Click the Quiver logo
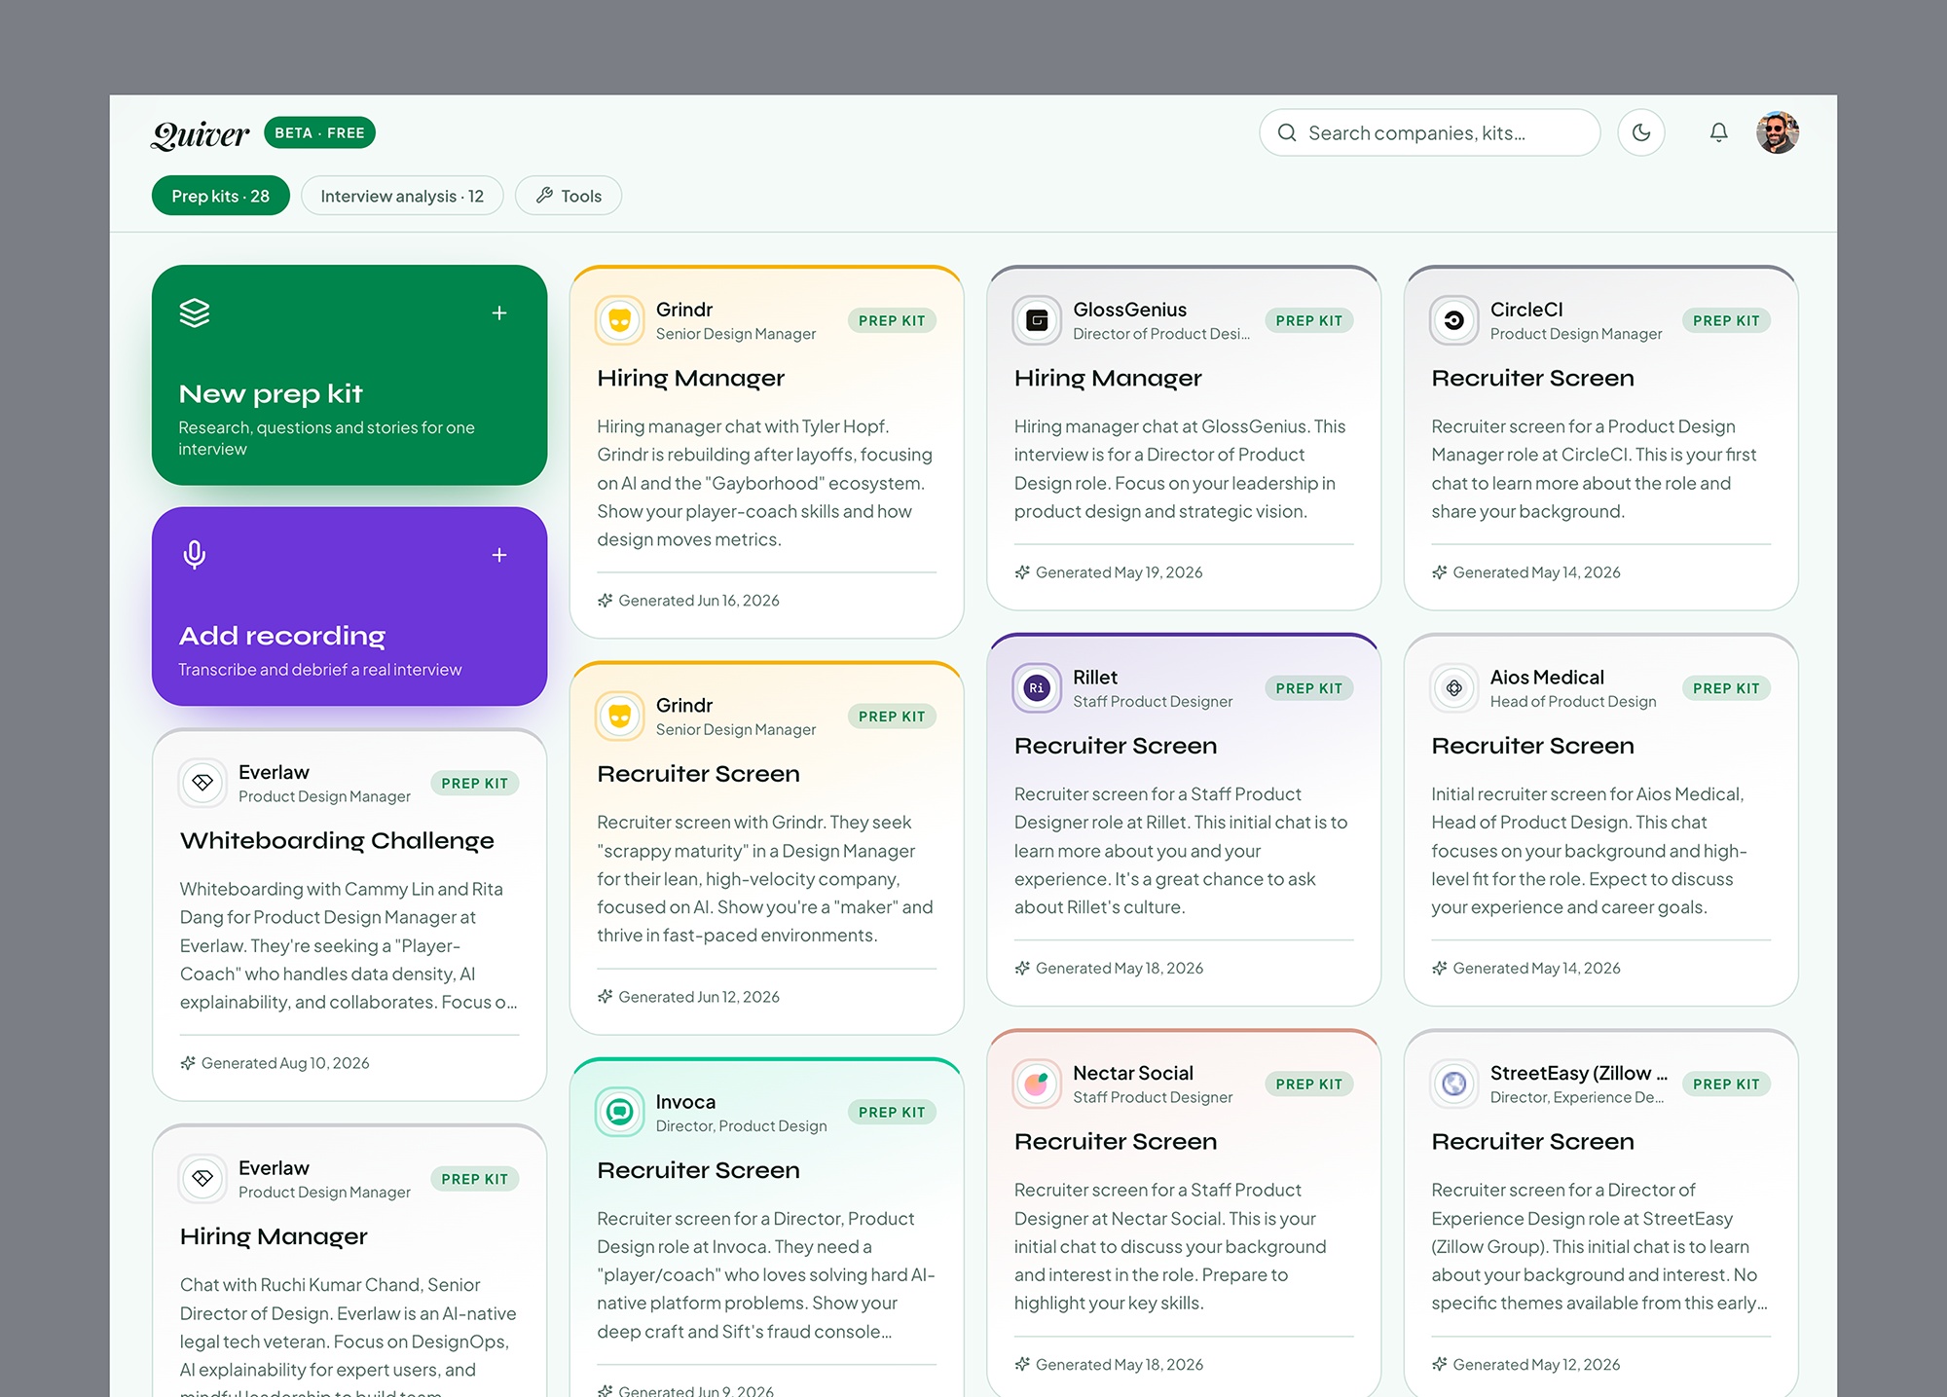The height and width of the screenshot is (1397, 1947). (201, 134)
